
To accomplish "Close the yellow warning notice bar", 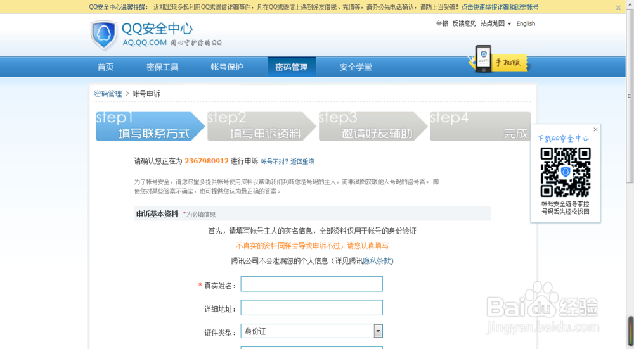I will point(618,7).
